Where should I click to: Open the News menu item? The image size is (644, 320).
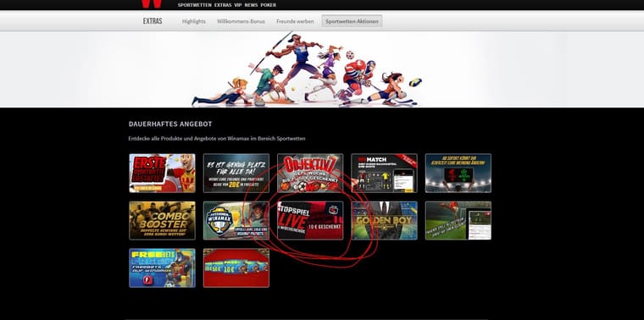[251, 5]
